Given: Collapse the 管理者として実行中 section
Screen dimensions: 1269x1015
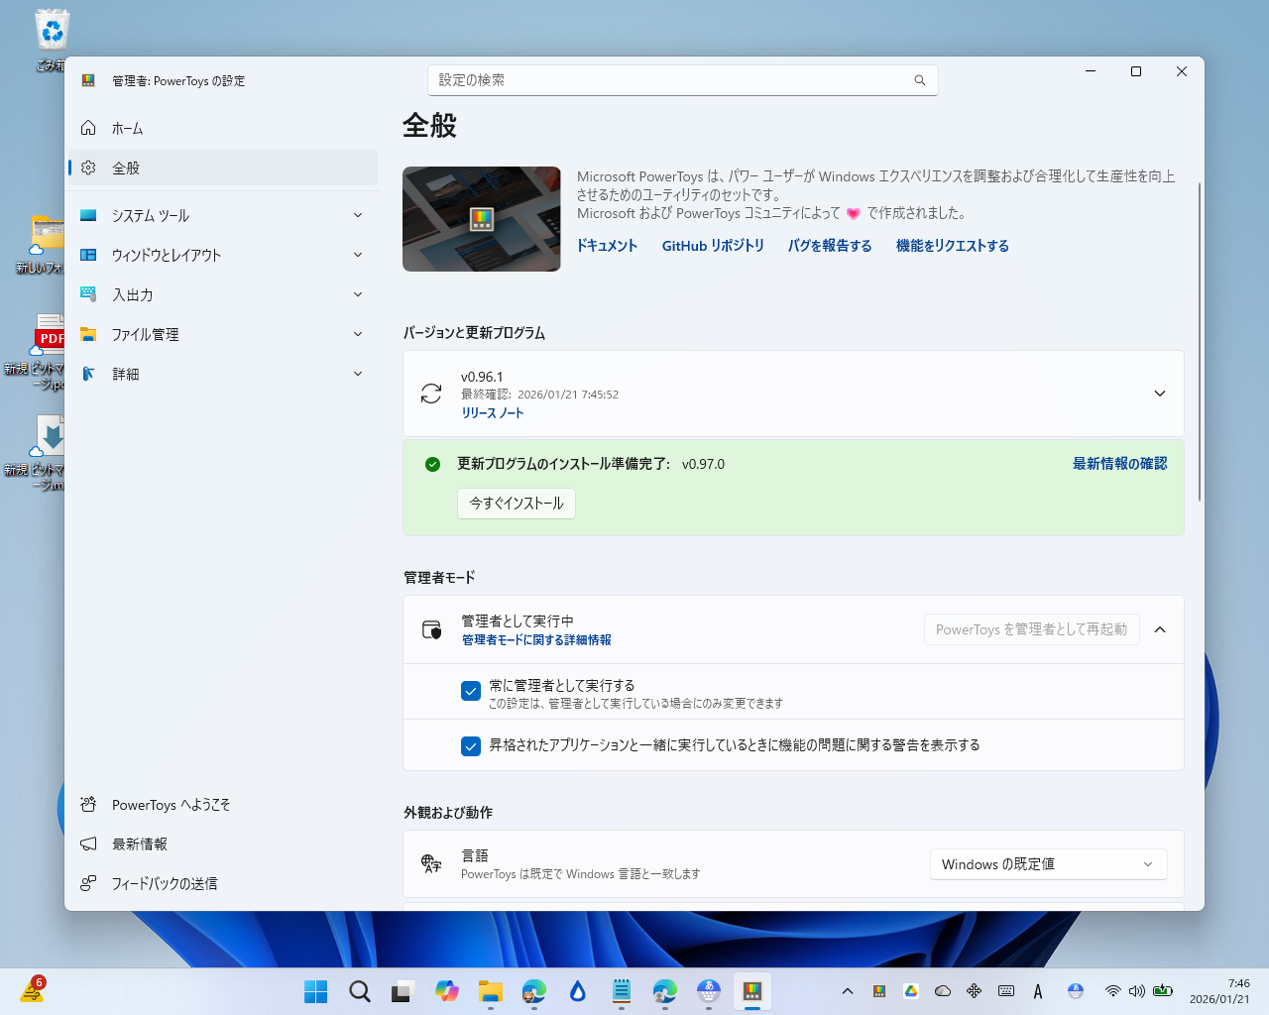Looking at the screenshot, I should [1160, 629].
